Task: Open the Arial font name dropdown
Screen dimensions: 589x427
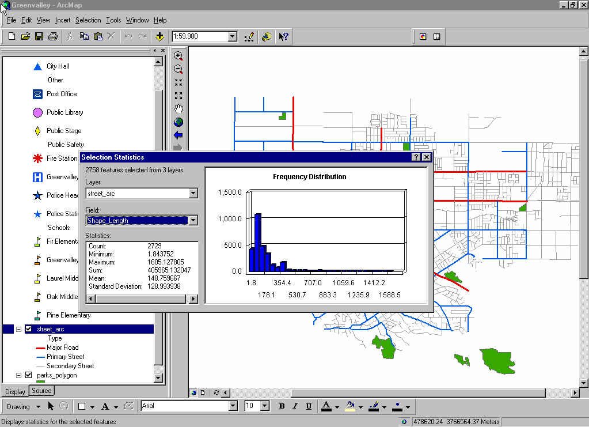Action: click(233, 406)
